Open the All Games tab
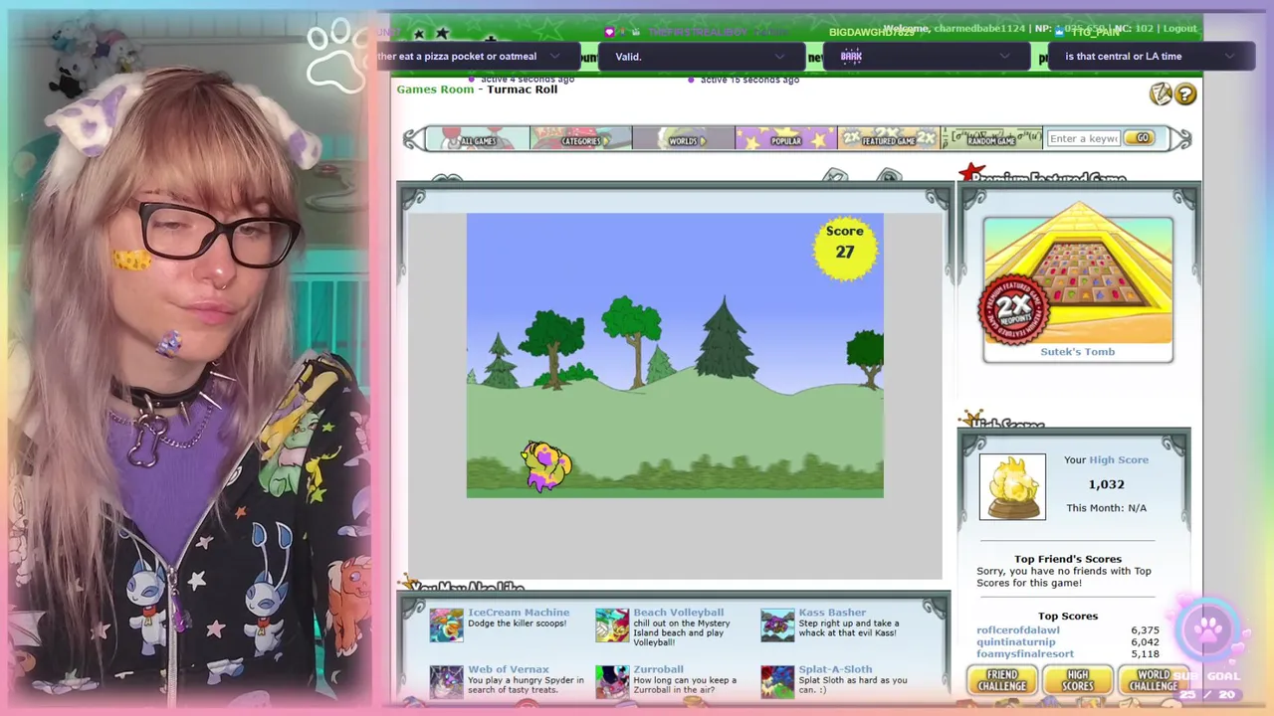 477,139
